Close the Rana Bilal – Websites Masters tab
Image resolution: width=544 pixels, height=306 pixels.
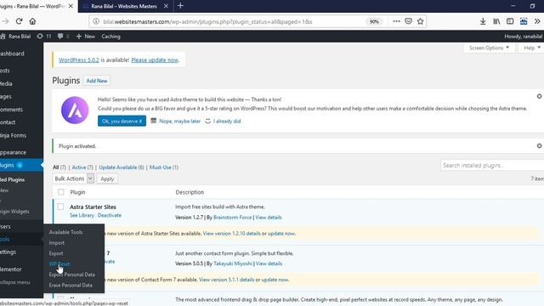point(166,6)
